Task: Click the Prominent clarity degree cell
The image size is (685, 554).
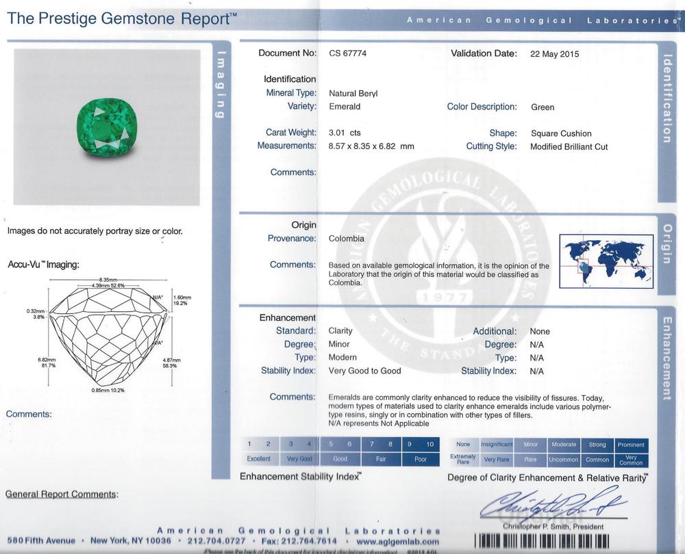Action: [632, 445]
